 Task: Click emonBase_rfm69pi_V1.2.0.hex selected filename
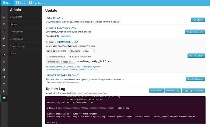[x=94, y=61]
